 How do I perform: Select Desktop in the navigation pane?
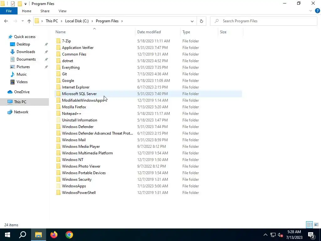click(23, 44)
